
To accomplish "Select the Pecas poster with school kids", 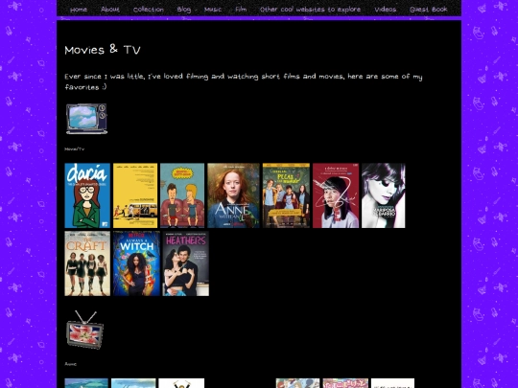I will point(286,195).
